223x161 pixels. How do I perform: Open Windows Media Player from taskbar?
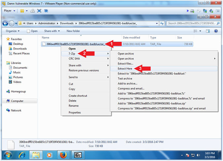pyautogui.click(x=49, y=155)
